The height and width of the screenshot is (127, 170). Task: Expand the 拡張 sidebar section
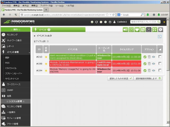click(16, 96)
